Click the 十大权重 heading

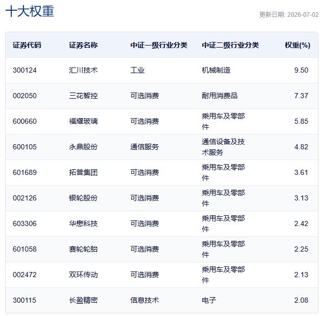click(x=30, y=11)
